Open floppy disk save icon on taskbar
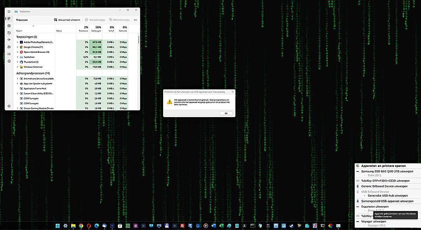Viewport: 421px width, 230px height. (167, 225)
